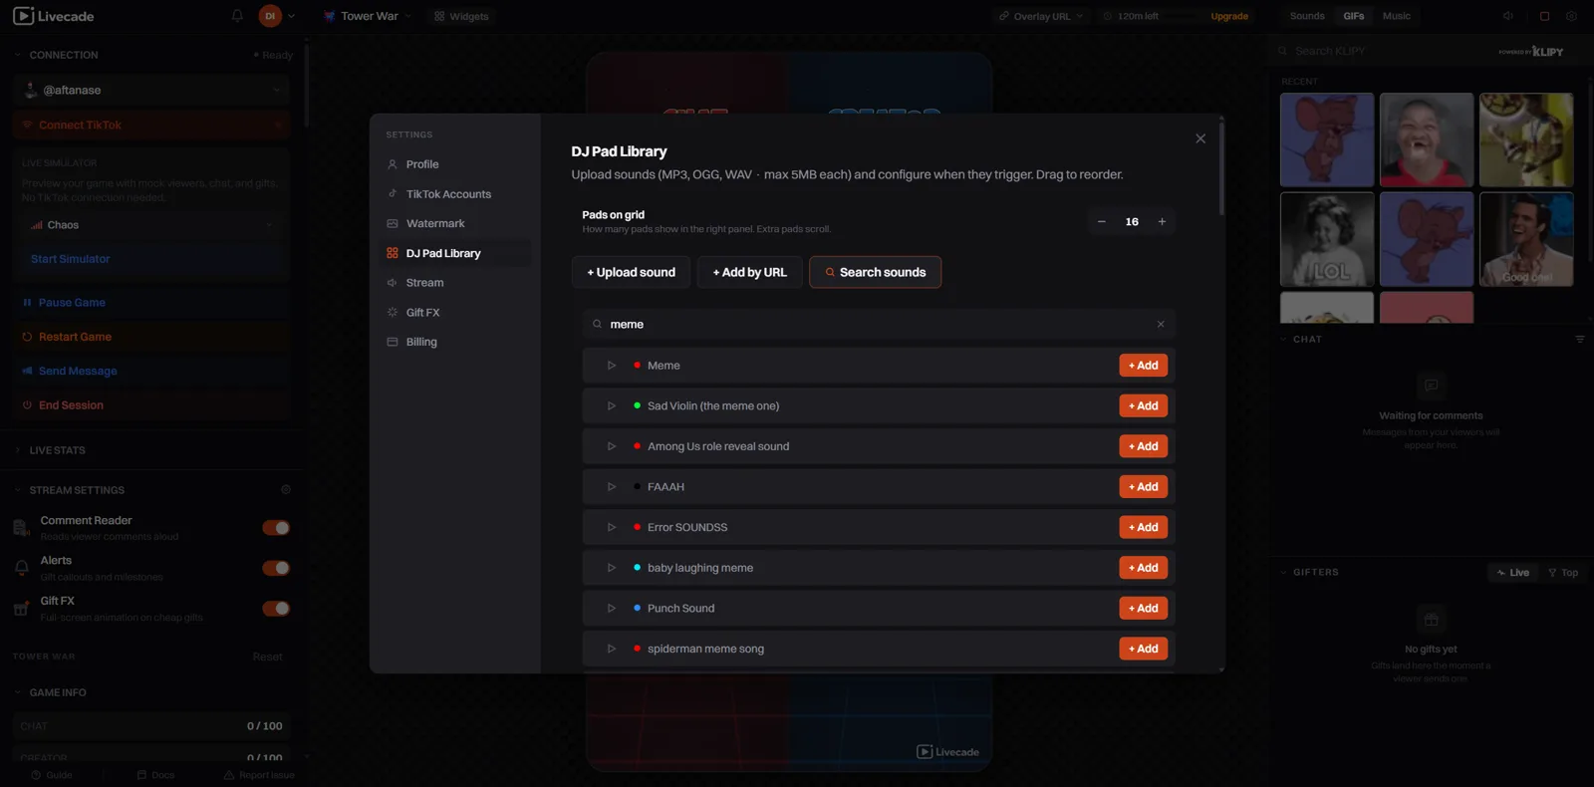Add the Error SOUNDSS sound

click(1143, 528)
